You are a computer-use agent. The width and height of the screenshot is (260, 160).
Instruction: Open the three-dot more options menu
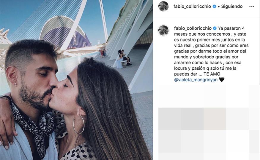[x=252, y=7]
